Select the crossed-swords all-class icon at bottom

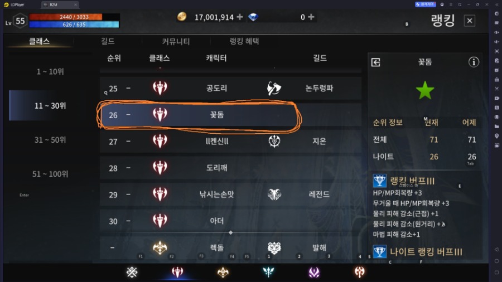(132, 272)
